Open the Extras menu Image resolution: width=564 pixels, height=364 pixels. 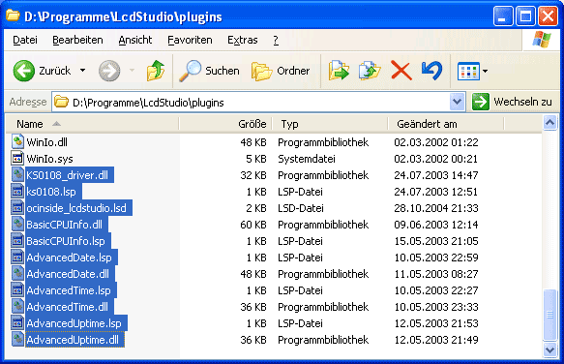[x=243, y=40]
